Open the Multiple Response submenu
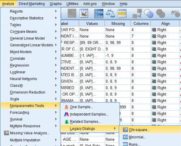The width and height of the screenshot is (181, 146). coord(31,126)
